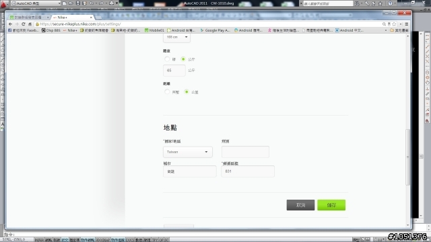The width and height of the screenshot is (431, 242).
Task: Click translate page icon in Chrome address bar
Action: [389, 24]
